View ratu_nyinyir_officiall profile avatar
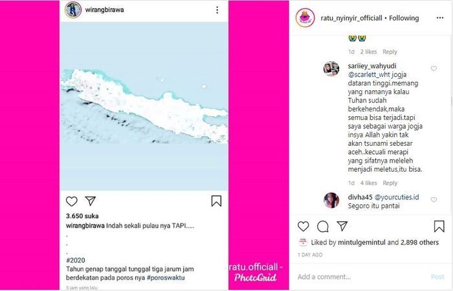 305,18
